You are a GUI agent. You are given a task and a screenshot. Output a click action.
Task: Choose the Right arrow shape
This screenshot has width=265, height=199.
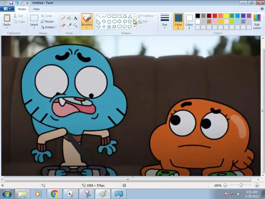[120, 22]
